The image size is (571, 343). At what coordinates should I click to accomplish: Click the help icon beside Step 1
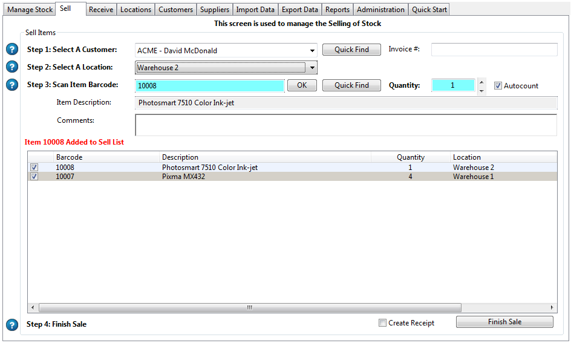pyautogui.click(x=12, y=50)
